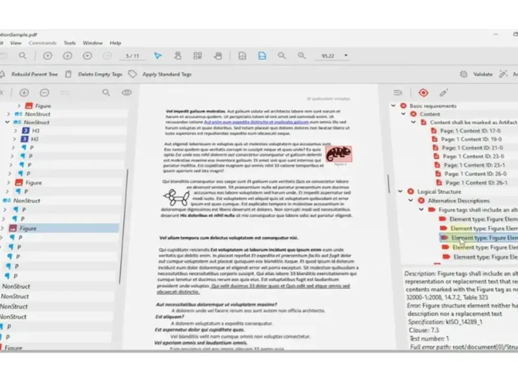Open the Help menu
Viewport: 518px width, 388px height.
coord(115,43)
